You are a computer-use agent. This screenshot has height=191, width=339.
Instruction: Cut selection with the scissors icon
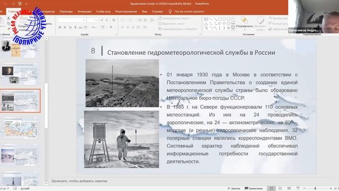pos(8,19)
